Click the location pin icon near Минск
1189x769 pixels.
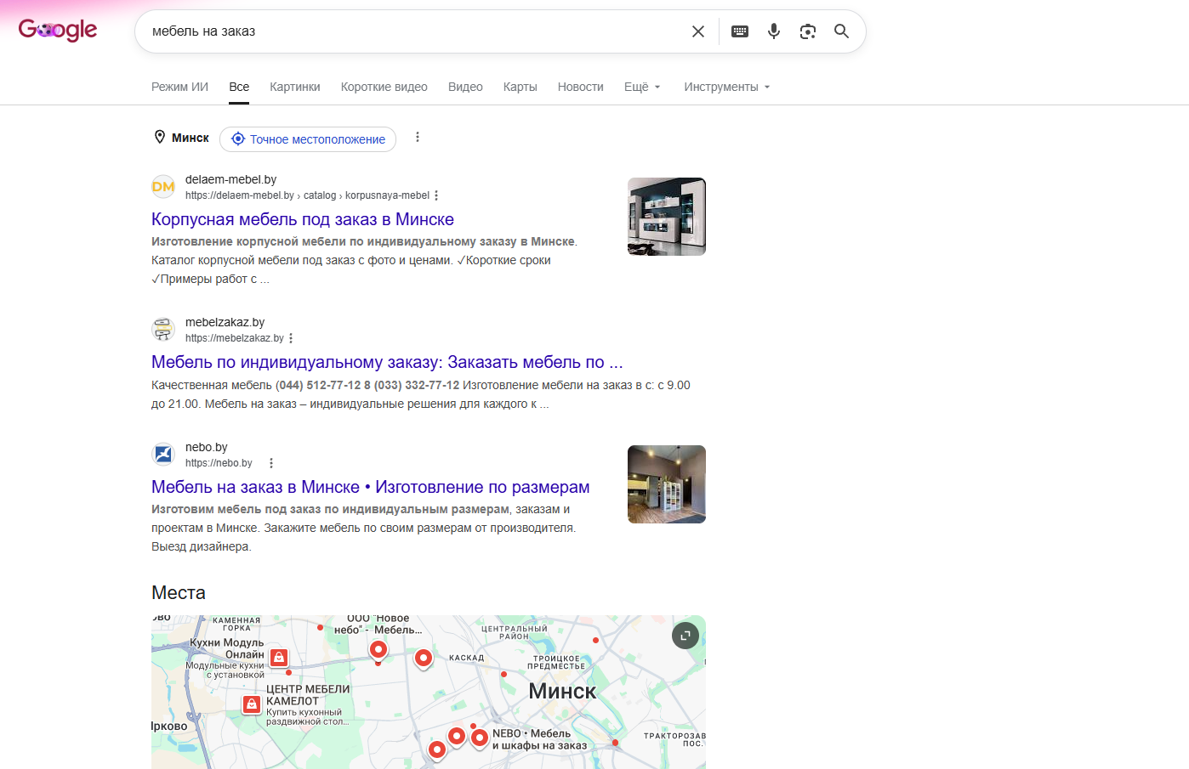click(159, 137)
